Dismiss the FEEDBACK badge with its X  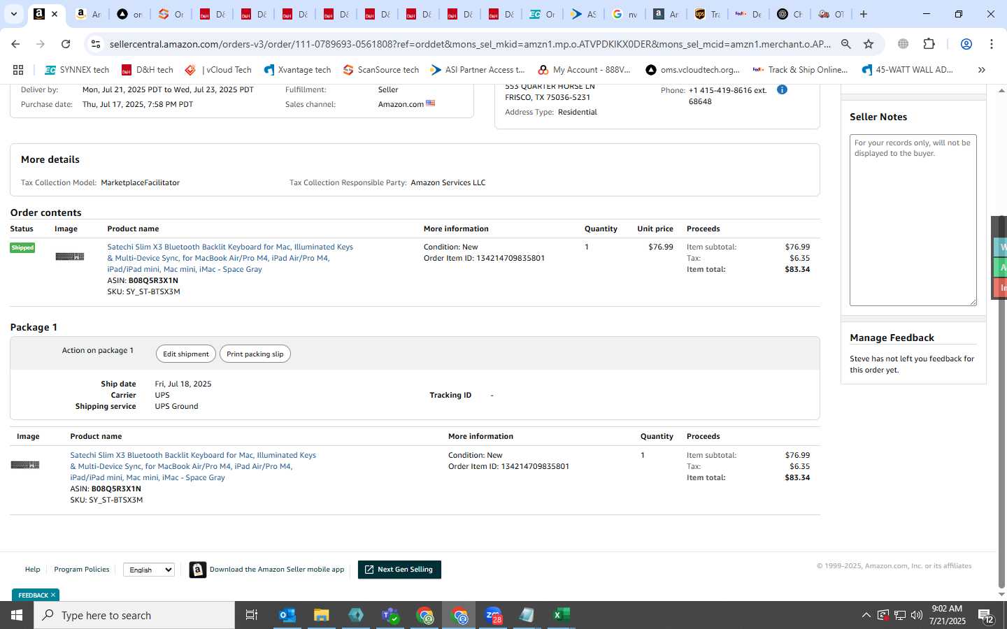pos(53,595)
